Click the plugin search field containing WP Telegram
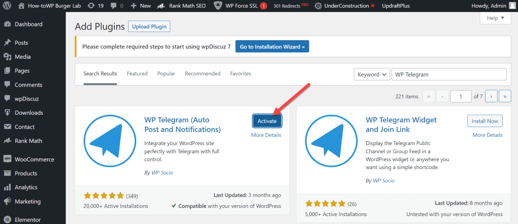 click(x=449, y=74)
